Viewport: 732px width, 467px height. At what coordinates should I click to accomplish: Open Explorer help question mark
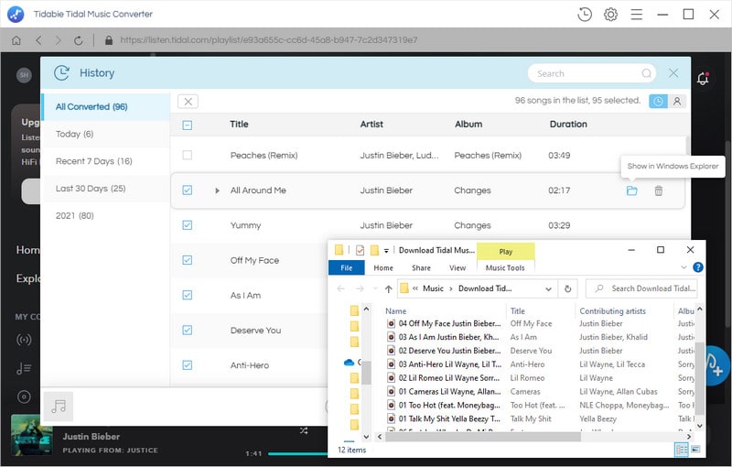click(x=698, y=267)
